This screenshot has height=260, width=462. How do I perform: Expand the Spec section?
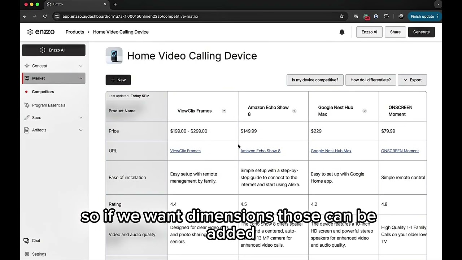(53, 118)
